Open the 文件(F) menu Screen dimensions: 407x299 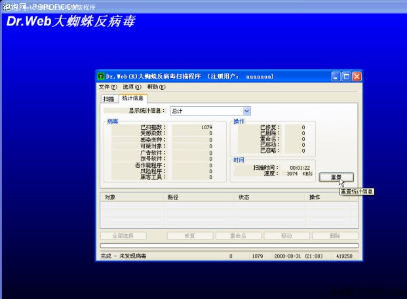click(x=107, y=87)
